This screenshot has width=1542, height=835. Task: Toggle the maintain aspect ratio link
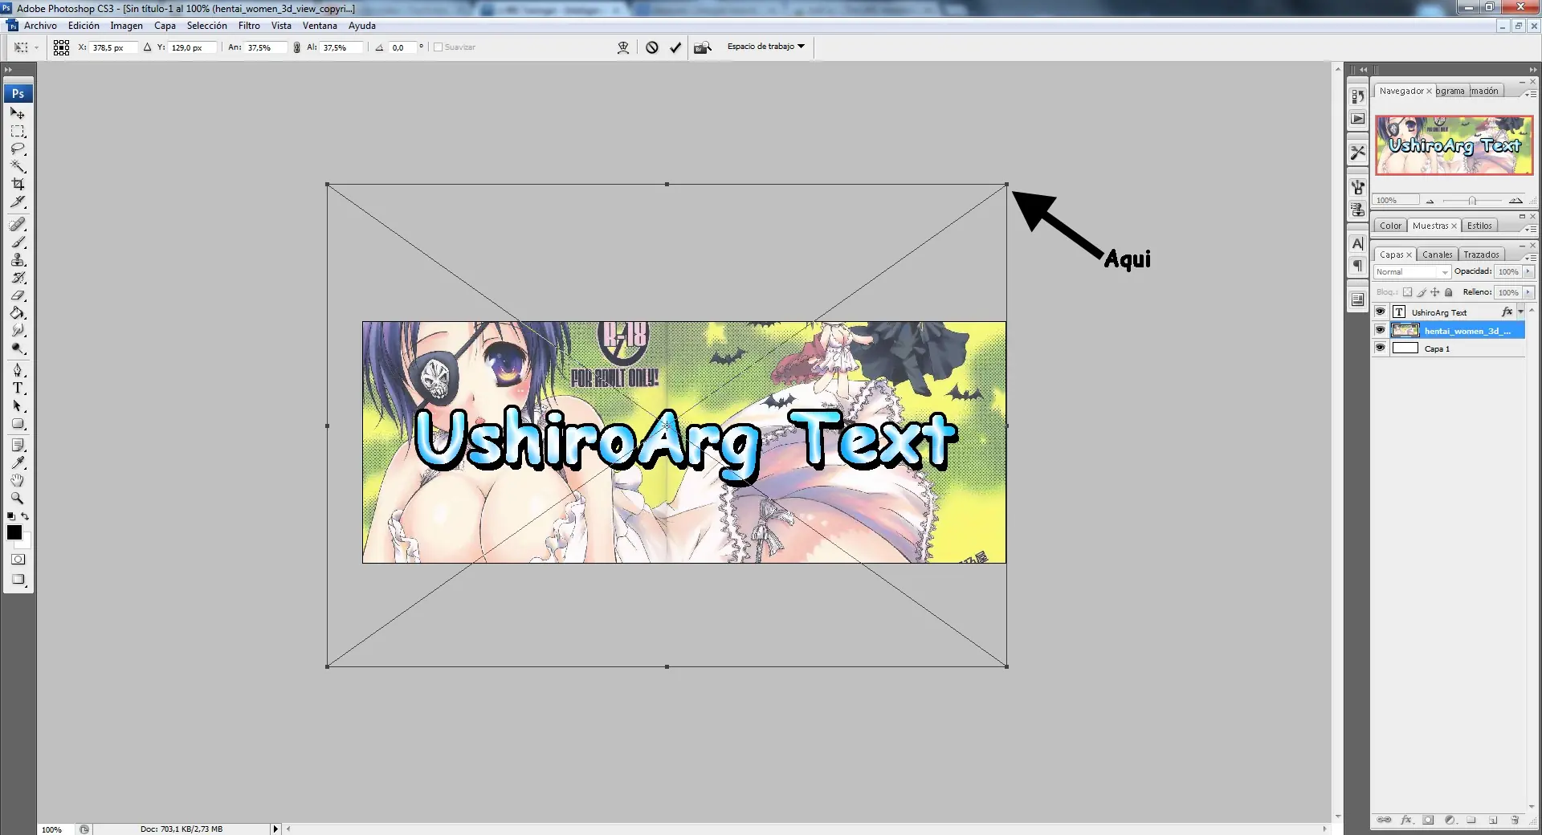pyautogui.click(x=297, y=47)
